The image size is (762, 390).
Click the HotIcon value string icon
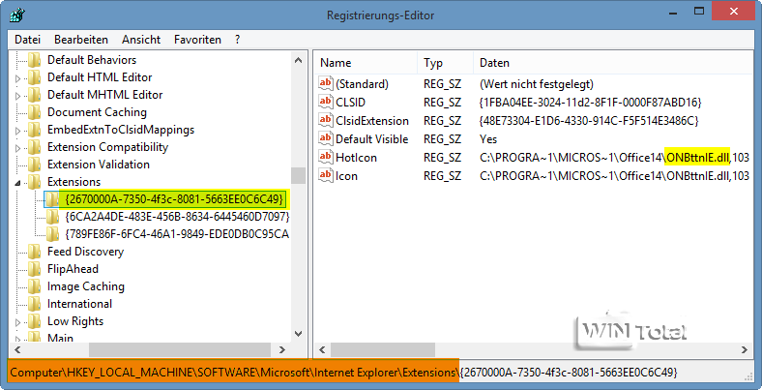click(325, 157)
